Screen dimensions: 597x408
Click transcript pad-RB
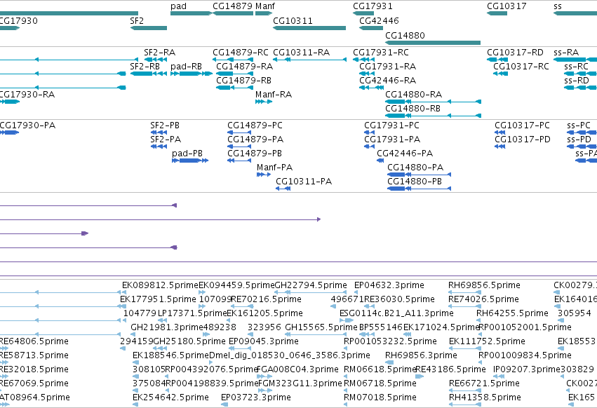click(x=192, y=74)
